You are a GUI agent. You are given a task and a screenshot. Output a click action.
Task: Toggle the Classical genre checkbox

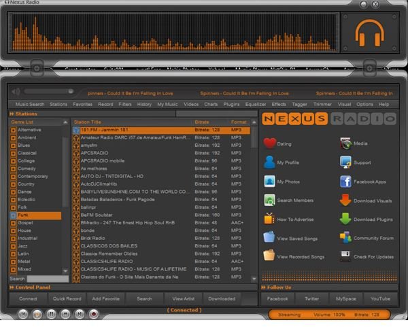click(x=14, y=153)
